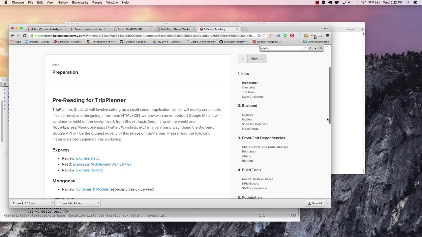Close the downloads bar

pos(328,203)
